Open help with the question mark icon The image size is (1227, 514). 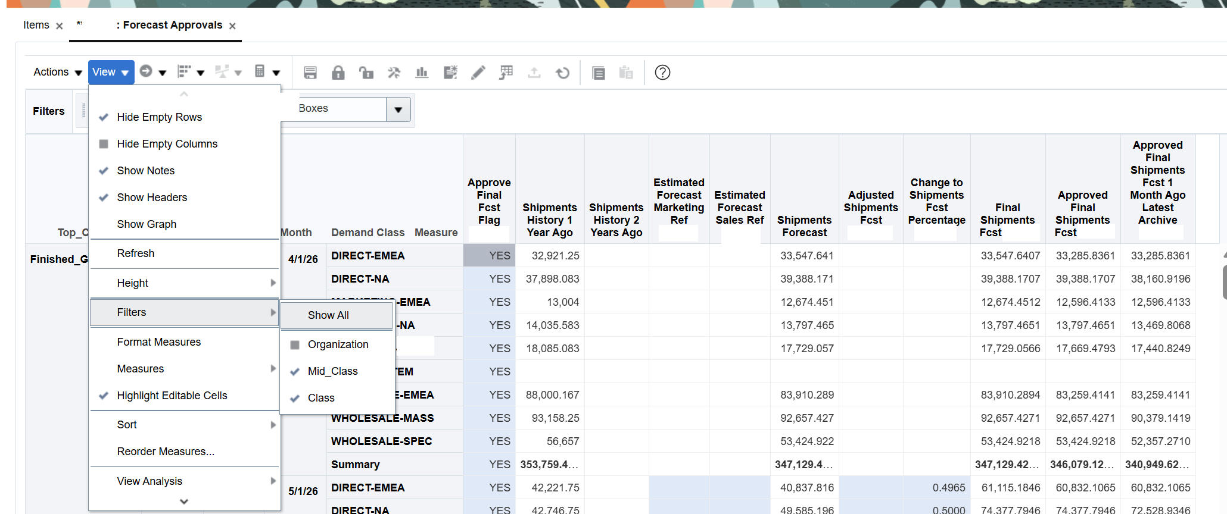662,73
